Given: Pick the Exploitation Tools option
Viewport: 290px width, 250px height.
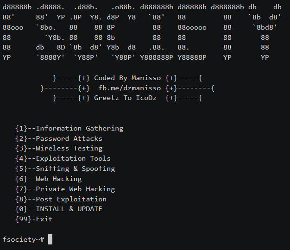Looking at the screenshot, I should (73, 159).
